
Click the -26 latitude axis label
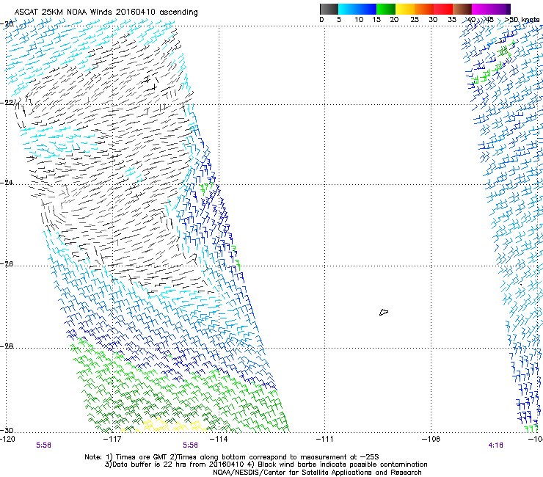click(7, 264)
